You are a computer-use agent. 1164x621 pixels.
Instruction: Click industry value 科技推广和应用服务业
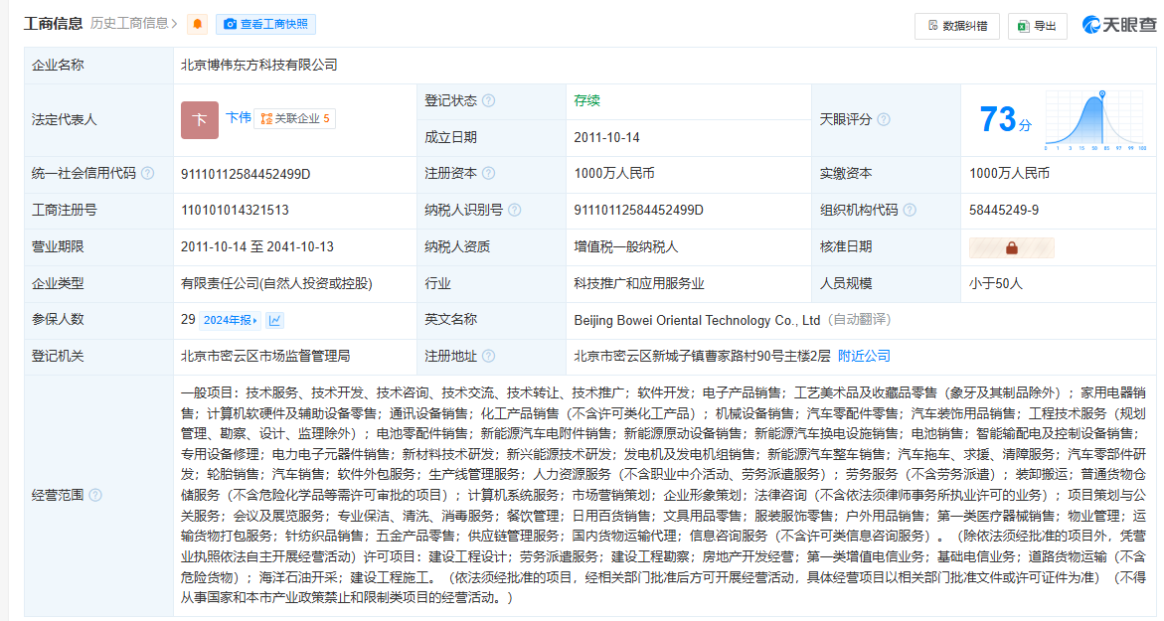pyautogui.click(x=638, y=283)
